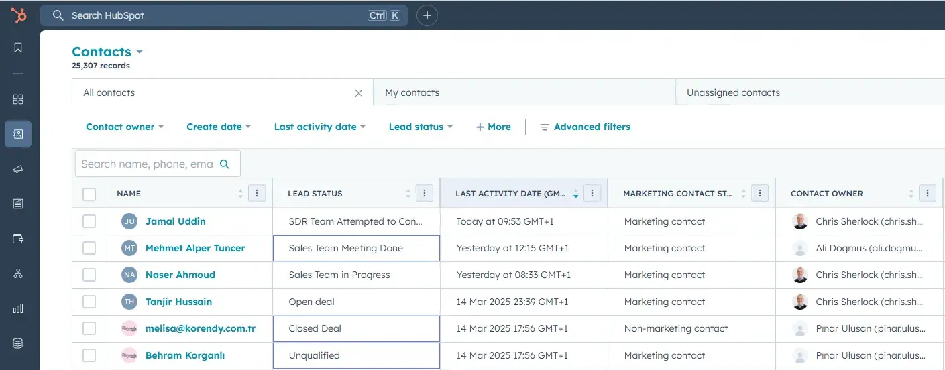
Task: Click the search name, phone, email field
Action: [x=148, y=164]
